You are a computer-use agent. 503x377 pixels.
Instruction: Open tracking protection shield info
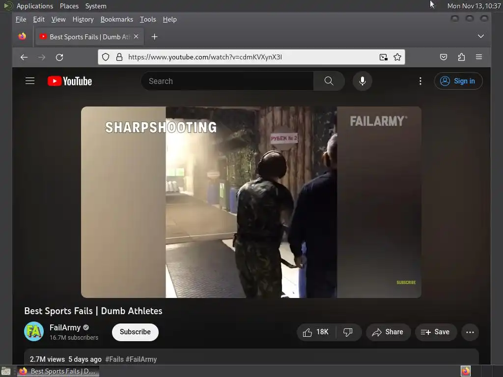[x=106, y=57]
